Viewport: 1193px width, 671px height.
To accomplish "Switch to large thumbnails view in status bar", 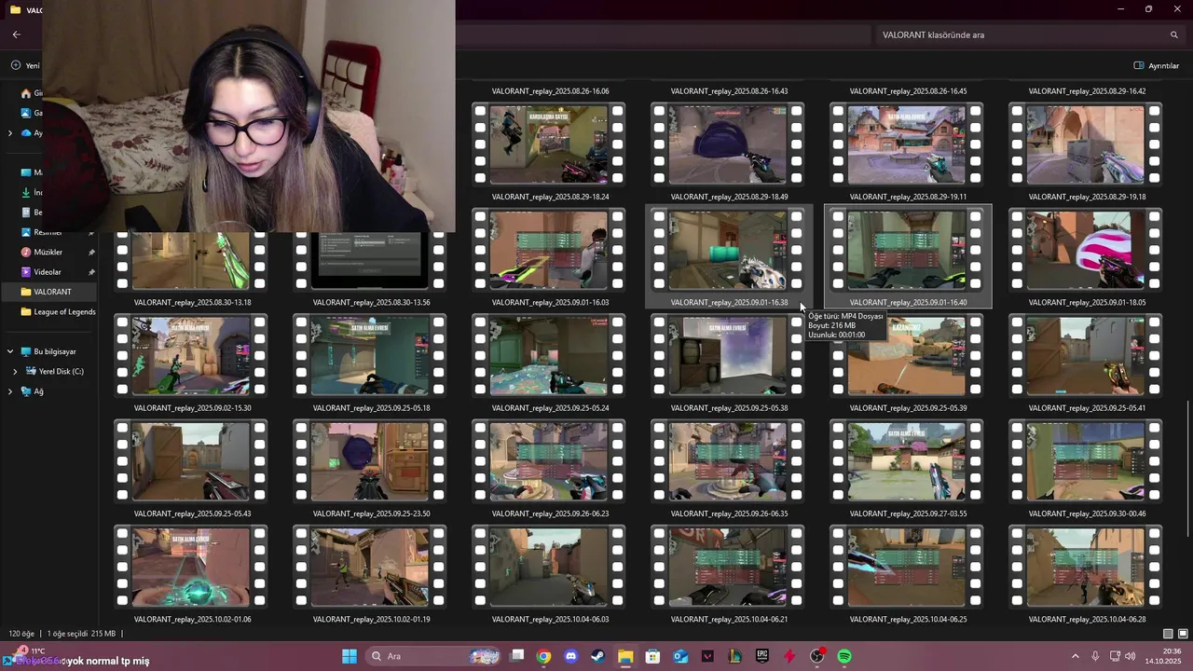I will coord(1184,634).
